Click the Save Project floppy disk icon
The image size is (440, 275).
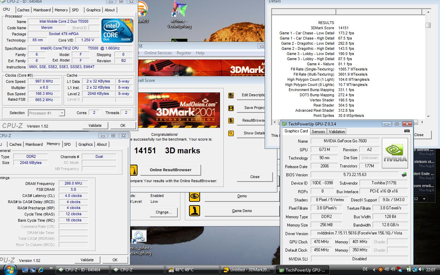pos(231,108)
